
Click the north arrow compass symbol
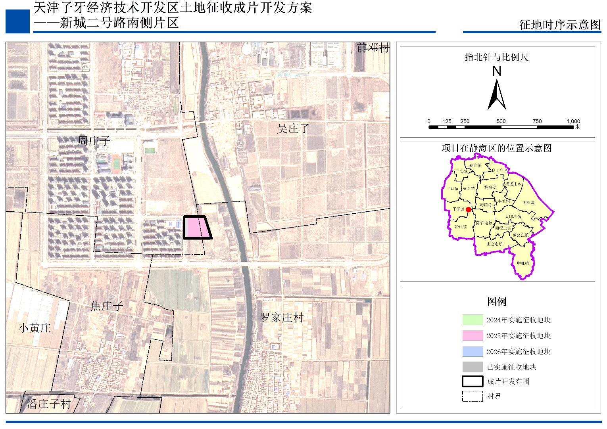click(x=497, y=95)
